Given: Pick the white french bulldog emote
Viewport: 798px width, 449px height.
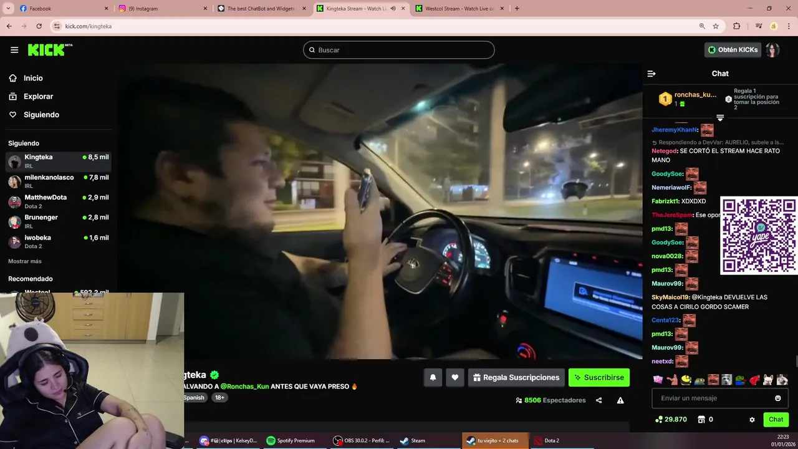Looking at the screenshot, I should point(768,379).
